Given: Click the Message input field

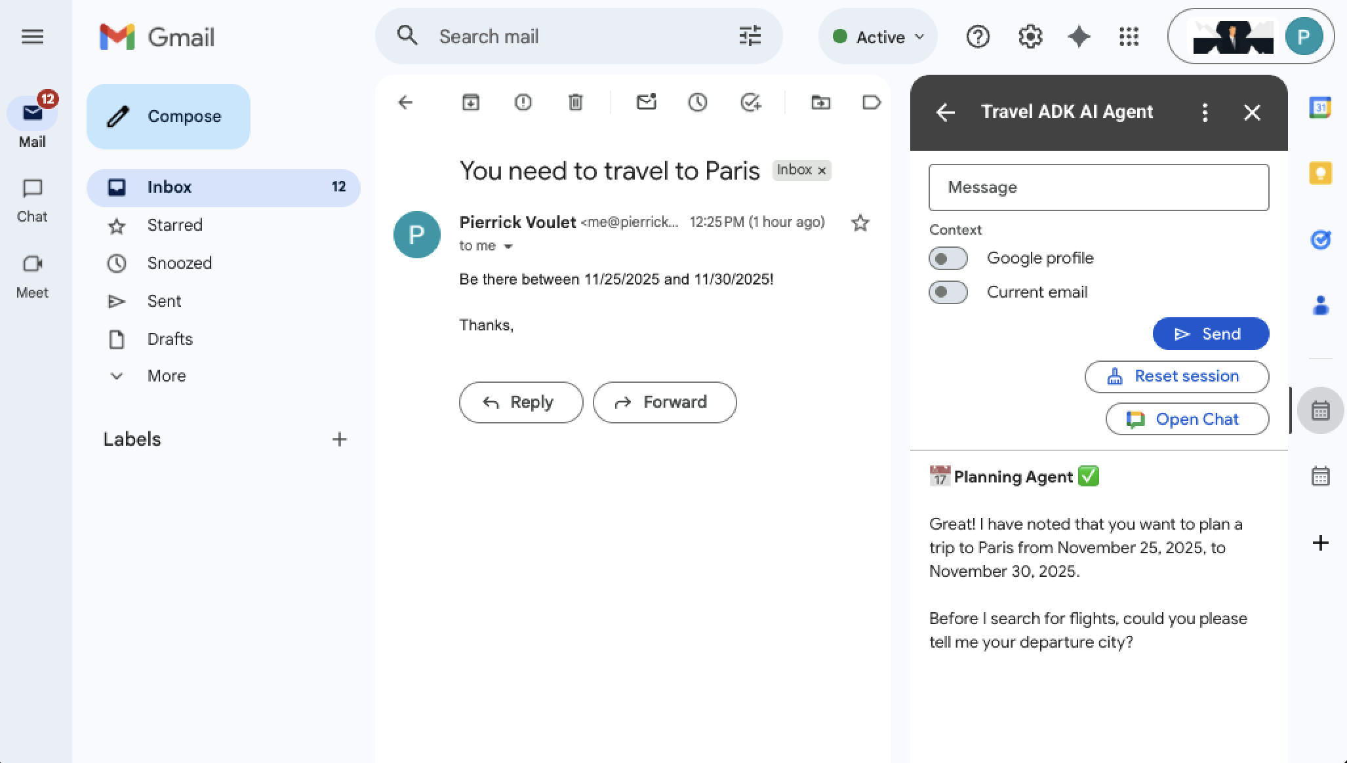Looking at the screenshot, I should [1098, 187].
